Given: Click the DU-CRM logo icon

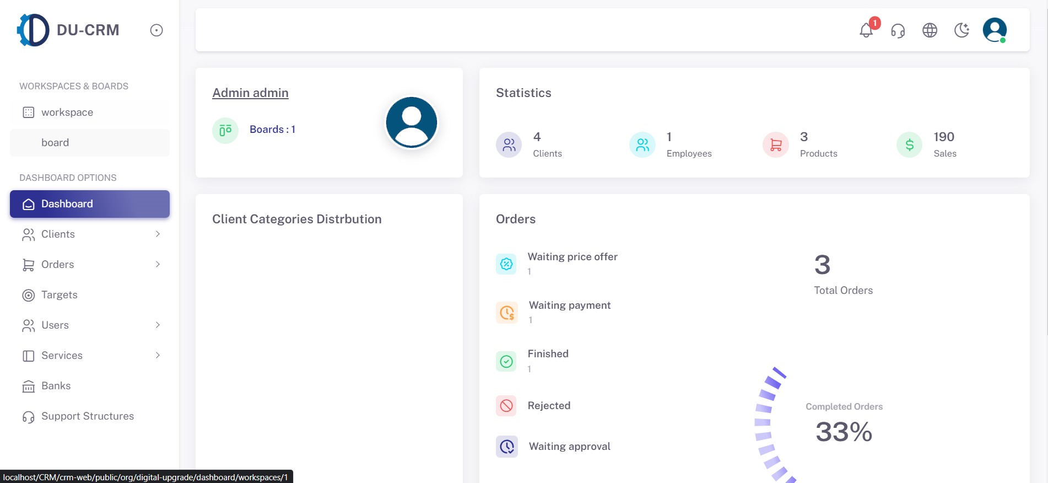Looking at the screenshot, I should coord(33,30).
